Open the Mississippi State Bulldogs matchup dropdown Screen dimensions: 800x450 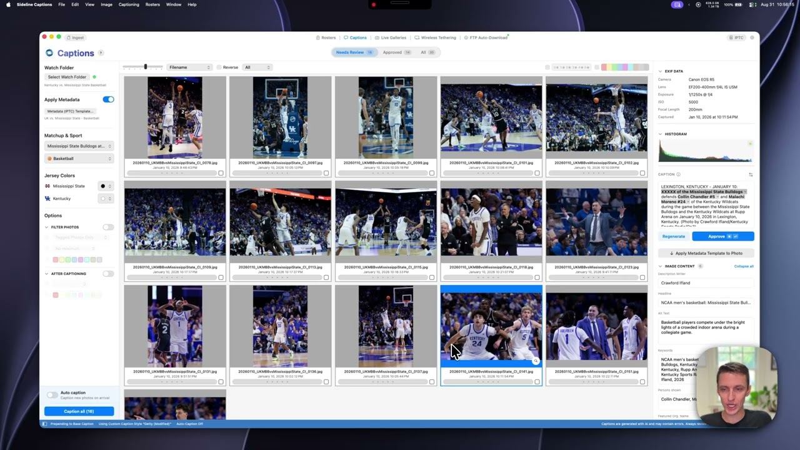pos(79,146)
